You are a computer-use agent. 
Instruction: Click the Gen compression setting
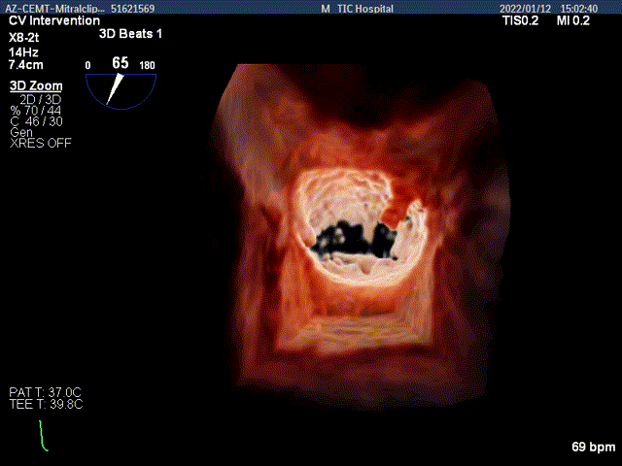pyautogui.click(x=20, y=132)
